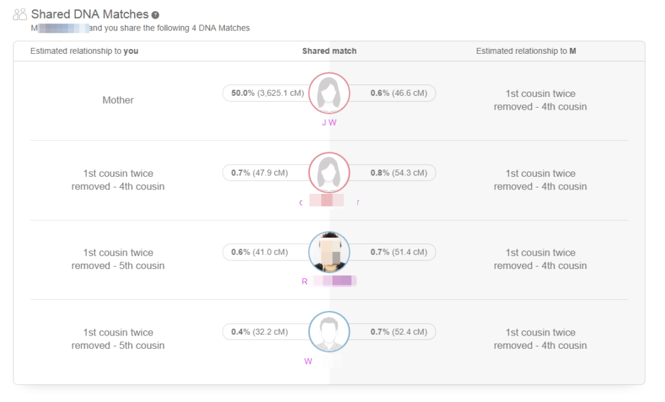Click the Estimated relationship to you header
The image size is (665, 402).
[84, 50]
